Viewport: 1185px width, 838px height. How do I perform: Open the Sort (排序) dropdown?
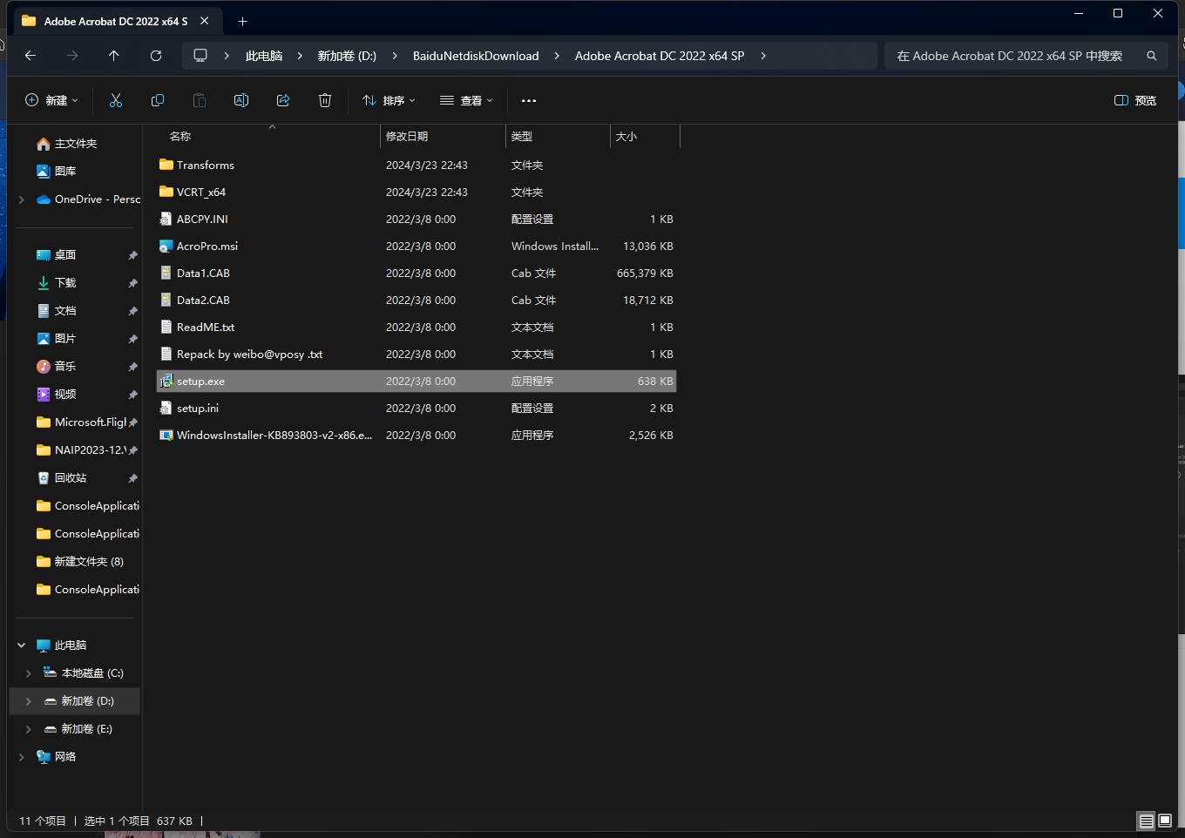pyautogui.click(x=389, y=101)
